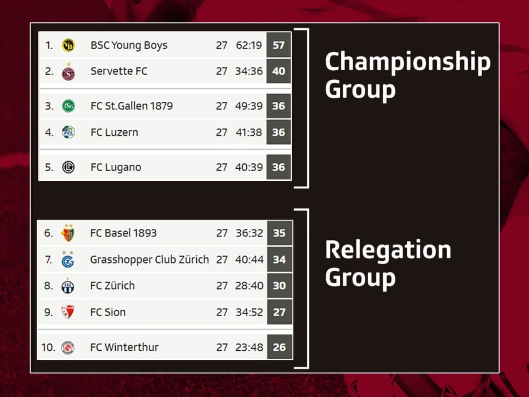Select the FC Sion red crest
Screen dimensions: 529x397
click(68, 312)
